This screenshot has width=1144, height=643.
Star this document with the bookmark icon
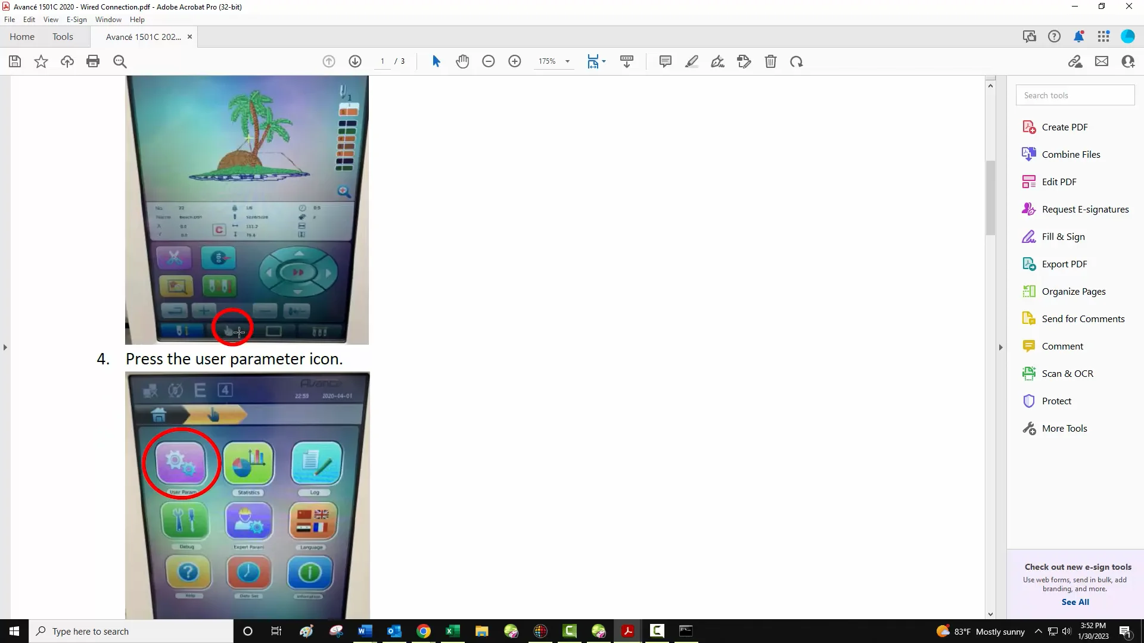(x=41, y=61)
